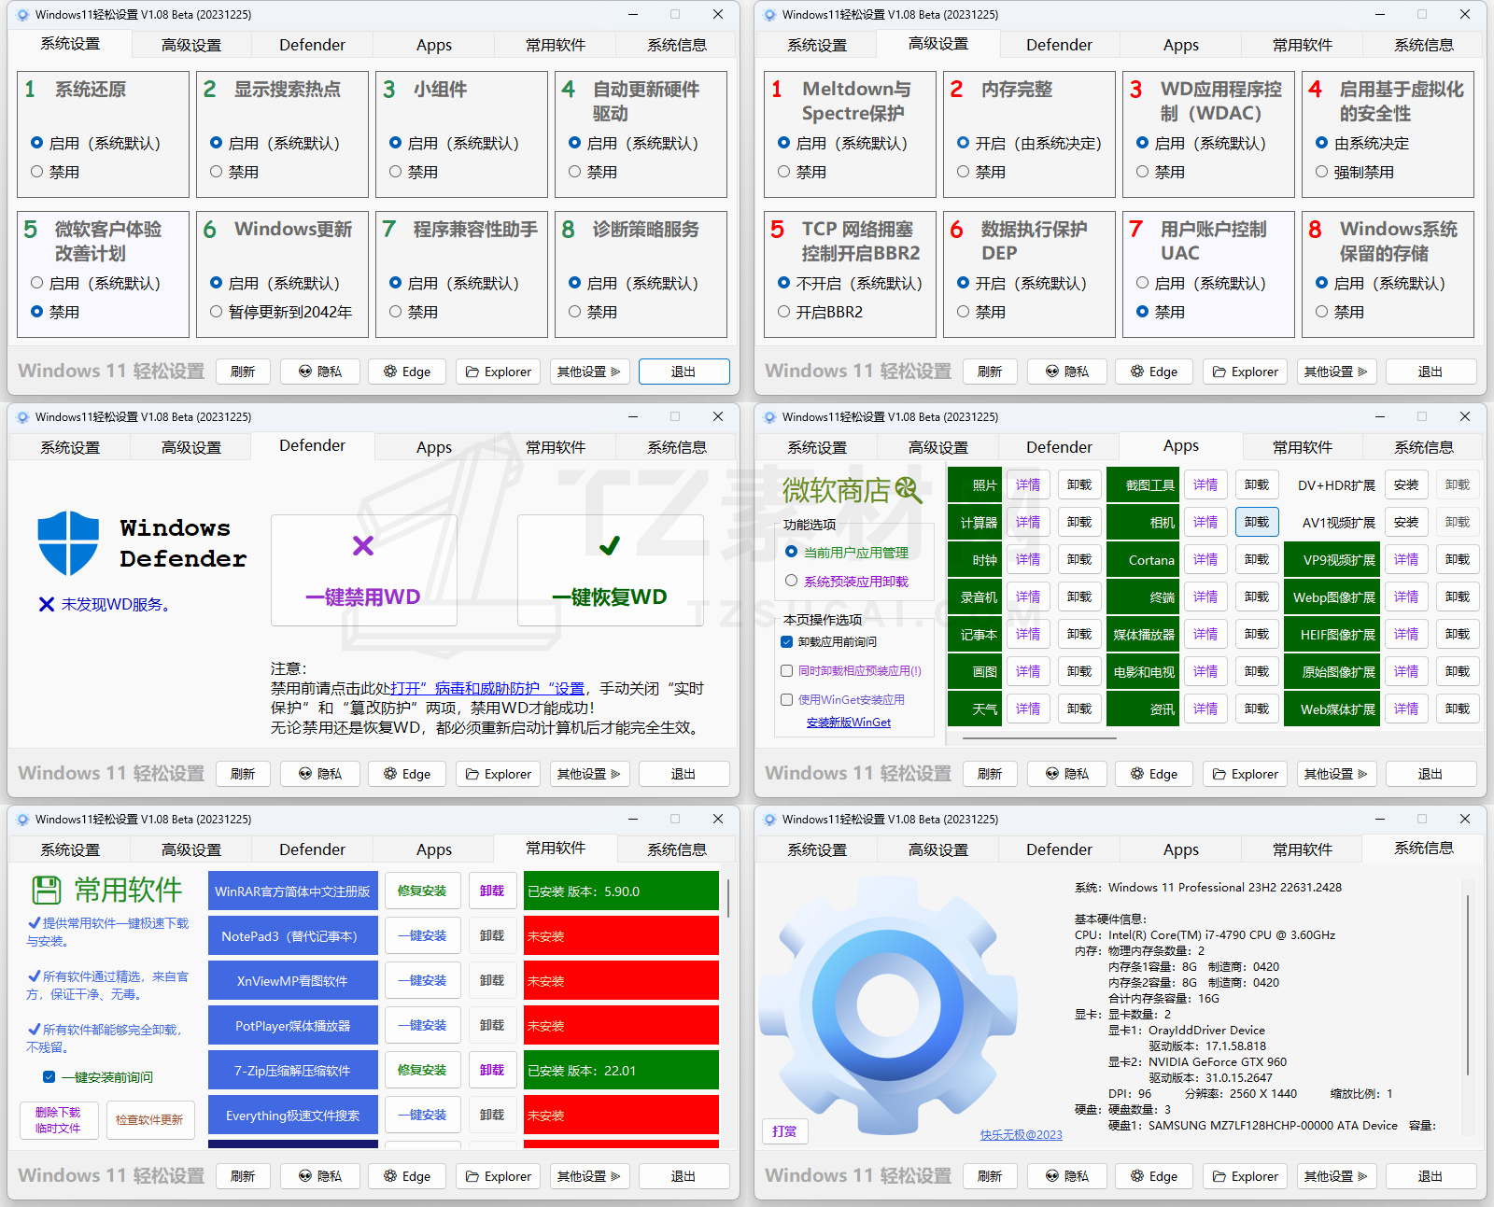This screenshot has width=1494, height=1207.
Task: Select 暂停更新到2042年 for Windows更新
Action: 217,312
